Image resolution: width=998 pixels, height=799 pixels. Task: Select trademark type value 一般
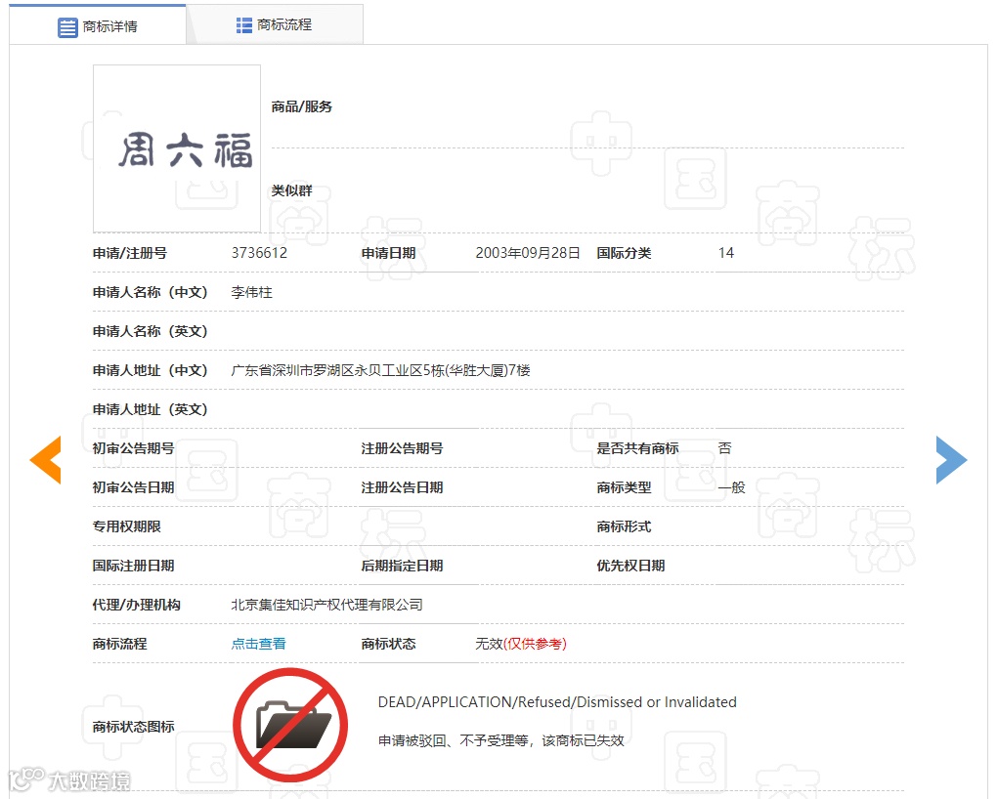(x=732, y=487)
